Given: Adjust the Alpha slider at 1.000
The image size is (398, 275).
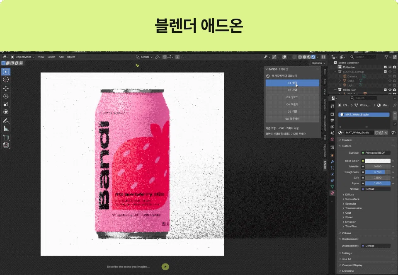Looking at the screenshot, I should [x=378, y=183].
